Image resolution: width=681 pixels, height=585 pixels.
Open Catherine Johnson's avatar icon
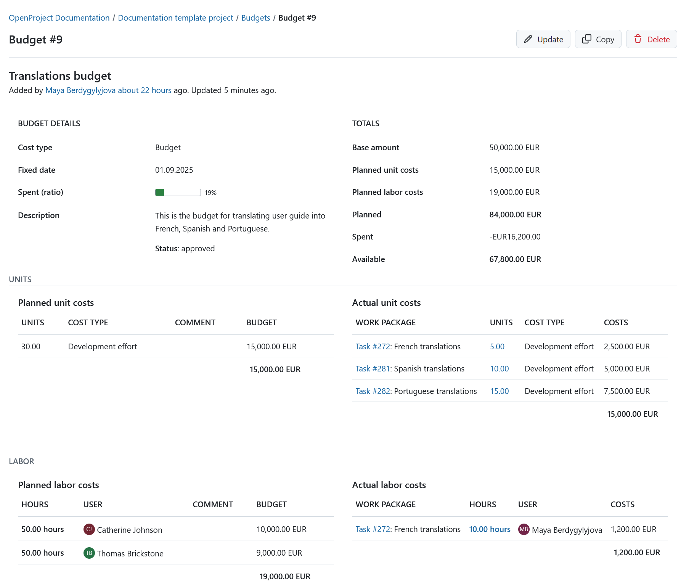tap(89, 529)
